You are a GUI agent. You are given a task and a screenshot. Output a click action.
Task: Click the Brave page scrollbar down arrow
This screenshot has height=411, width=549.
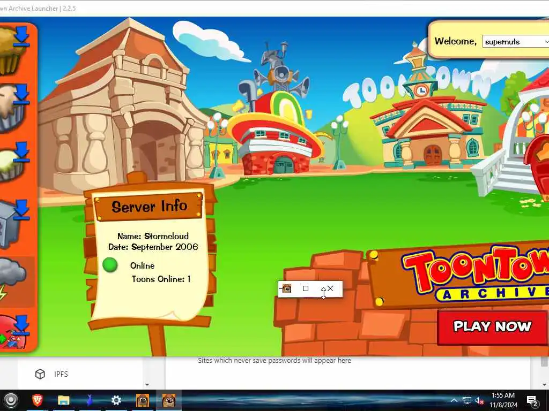(545, 384)
